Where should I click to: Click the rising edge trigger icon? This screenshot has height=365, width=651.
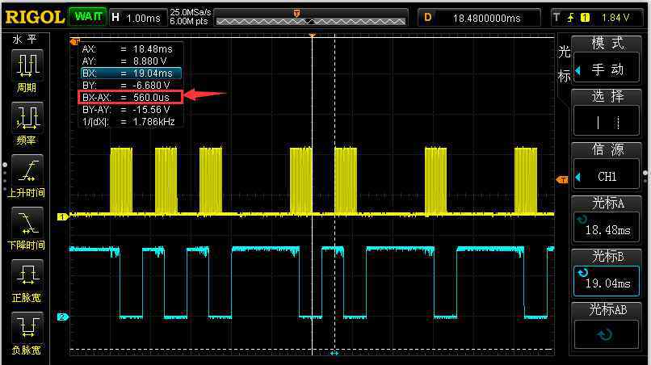point(571,18)
